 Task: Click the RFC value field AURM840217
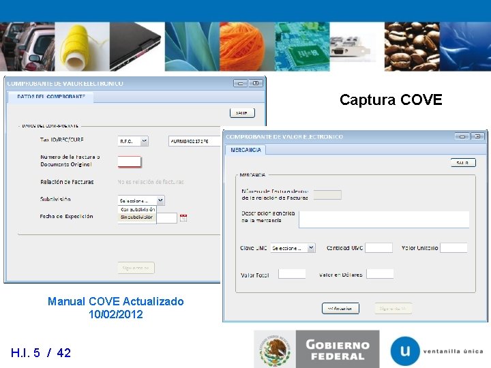tap(194, 141)
